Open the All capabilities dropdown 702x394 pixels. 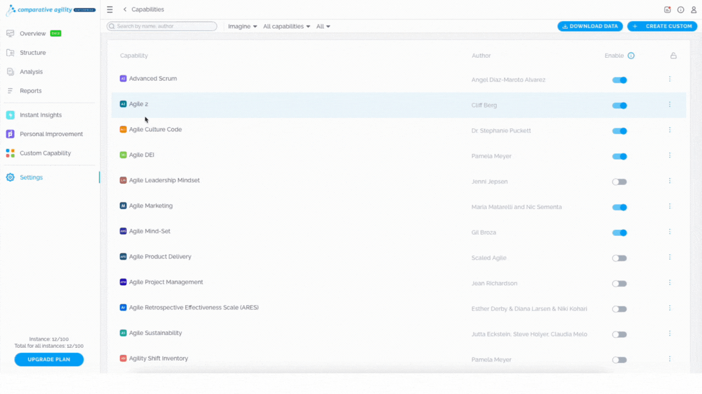click(286, 26)
